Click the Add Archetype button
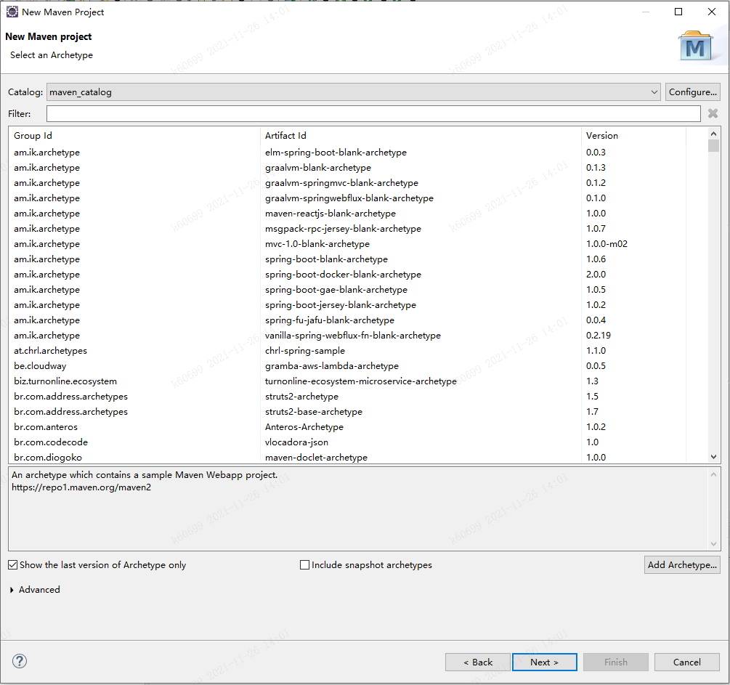Screen dimensions: 730x685 coord(682,564)
